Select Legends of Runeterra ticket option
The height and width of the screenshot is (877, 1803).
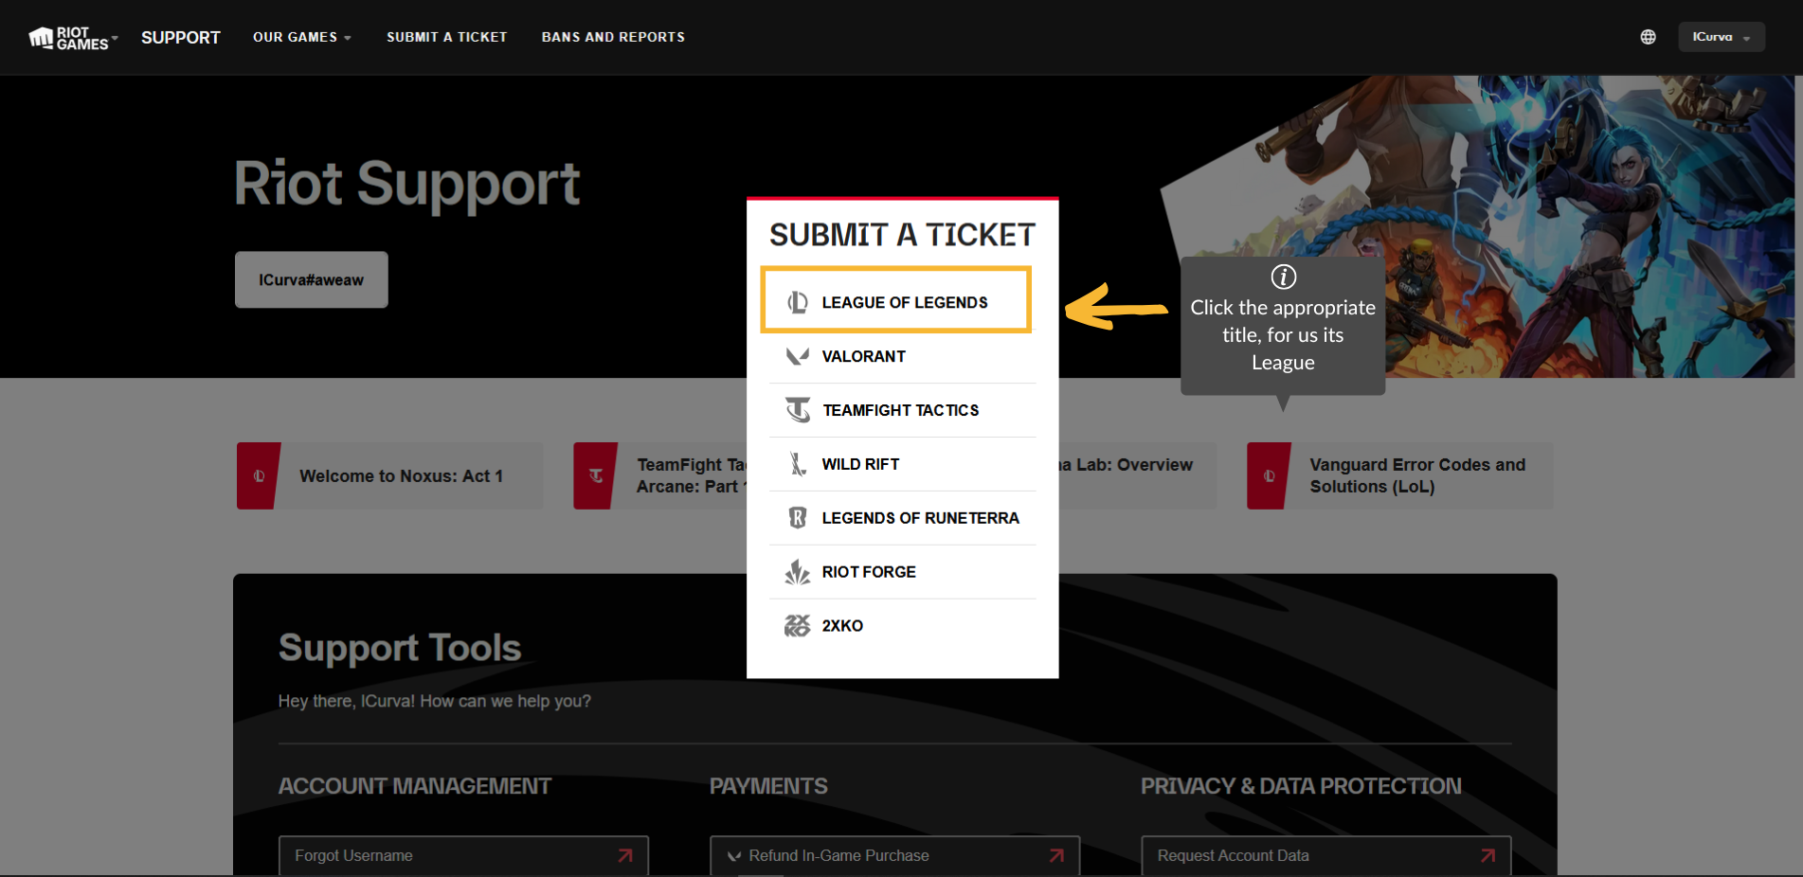tap(903, 518)
